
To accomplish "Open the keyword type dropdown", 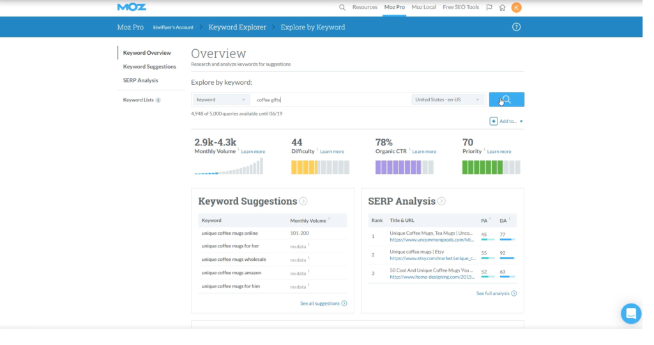I will [x=221, y=99].
